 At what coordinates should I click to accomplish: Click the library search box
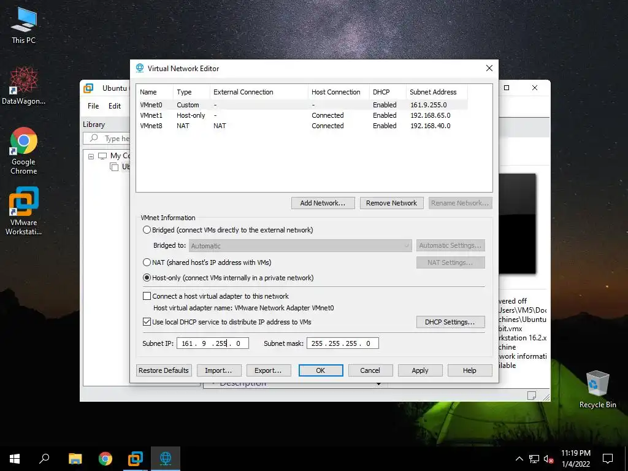click(x=107, y=138)
